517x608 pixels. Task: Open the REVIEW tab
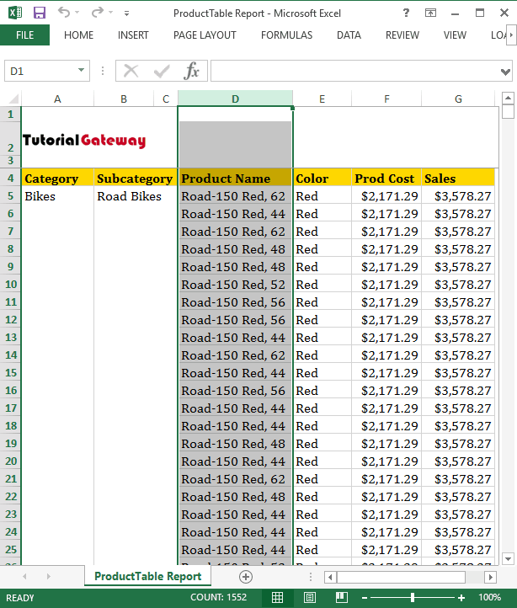tap(402, 35)
